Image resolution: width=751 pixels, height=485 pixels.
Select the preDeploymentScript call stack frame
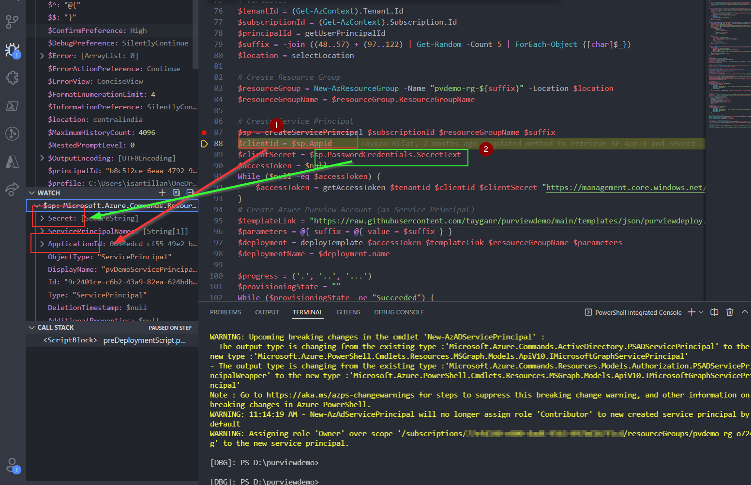[112, 340]
